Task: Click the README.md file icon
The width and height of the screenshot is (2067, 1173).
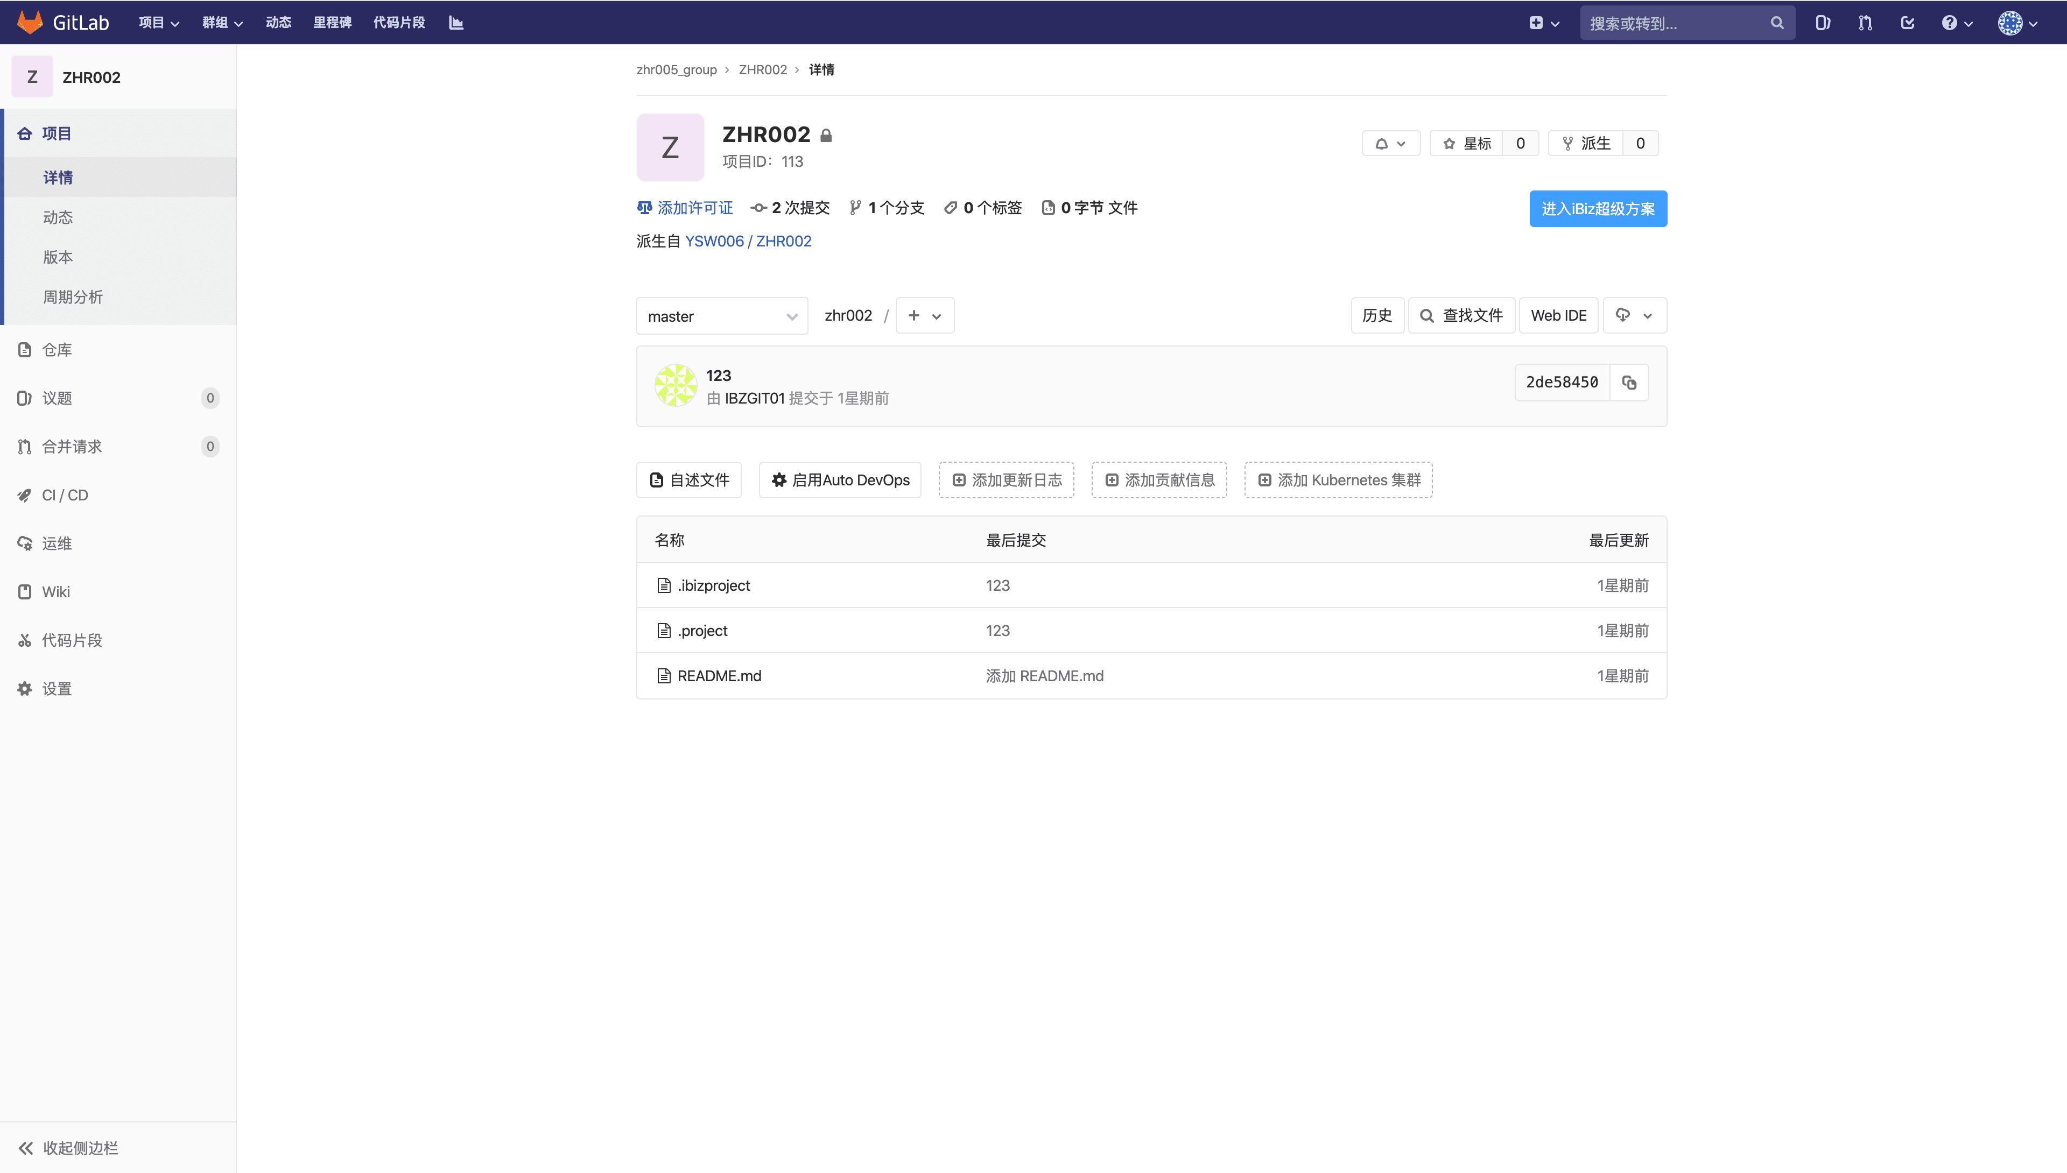Action: click(664, 676)
